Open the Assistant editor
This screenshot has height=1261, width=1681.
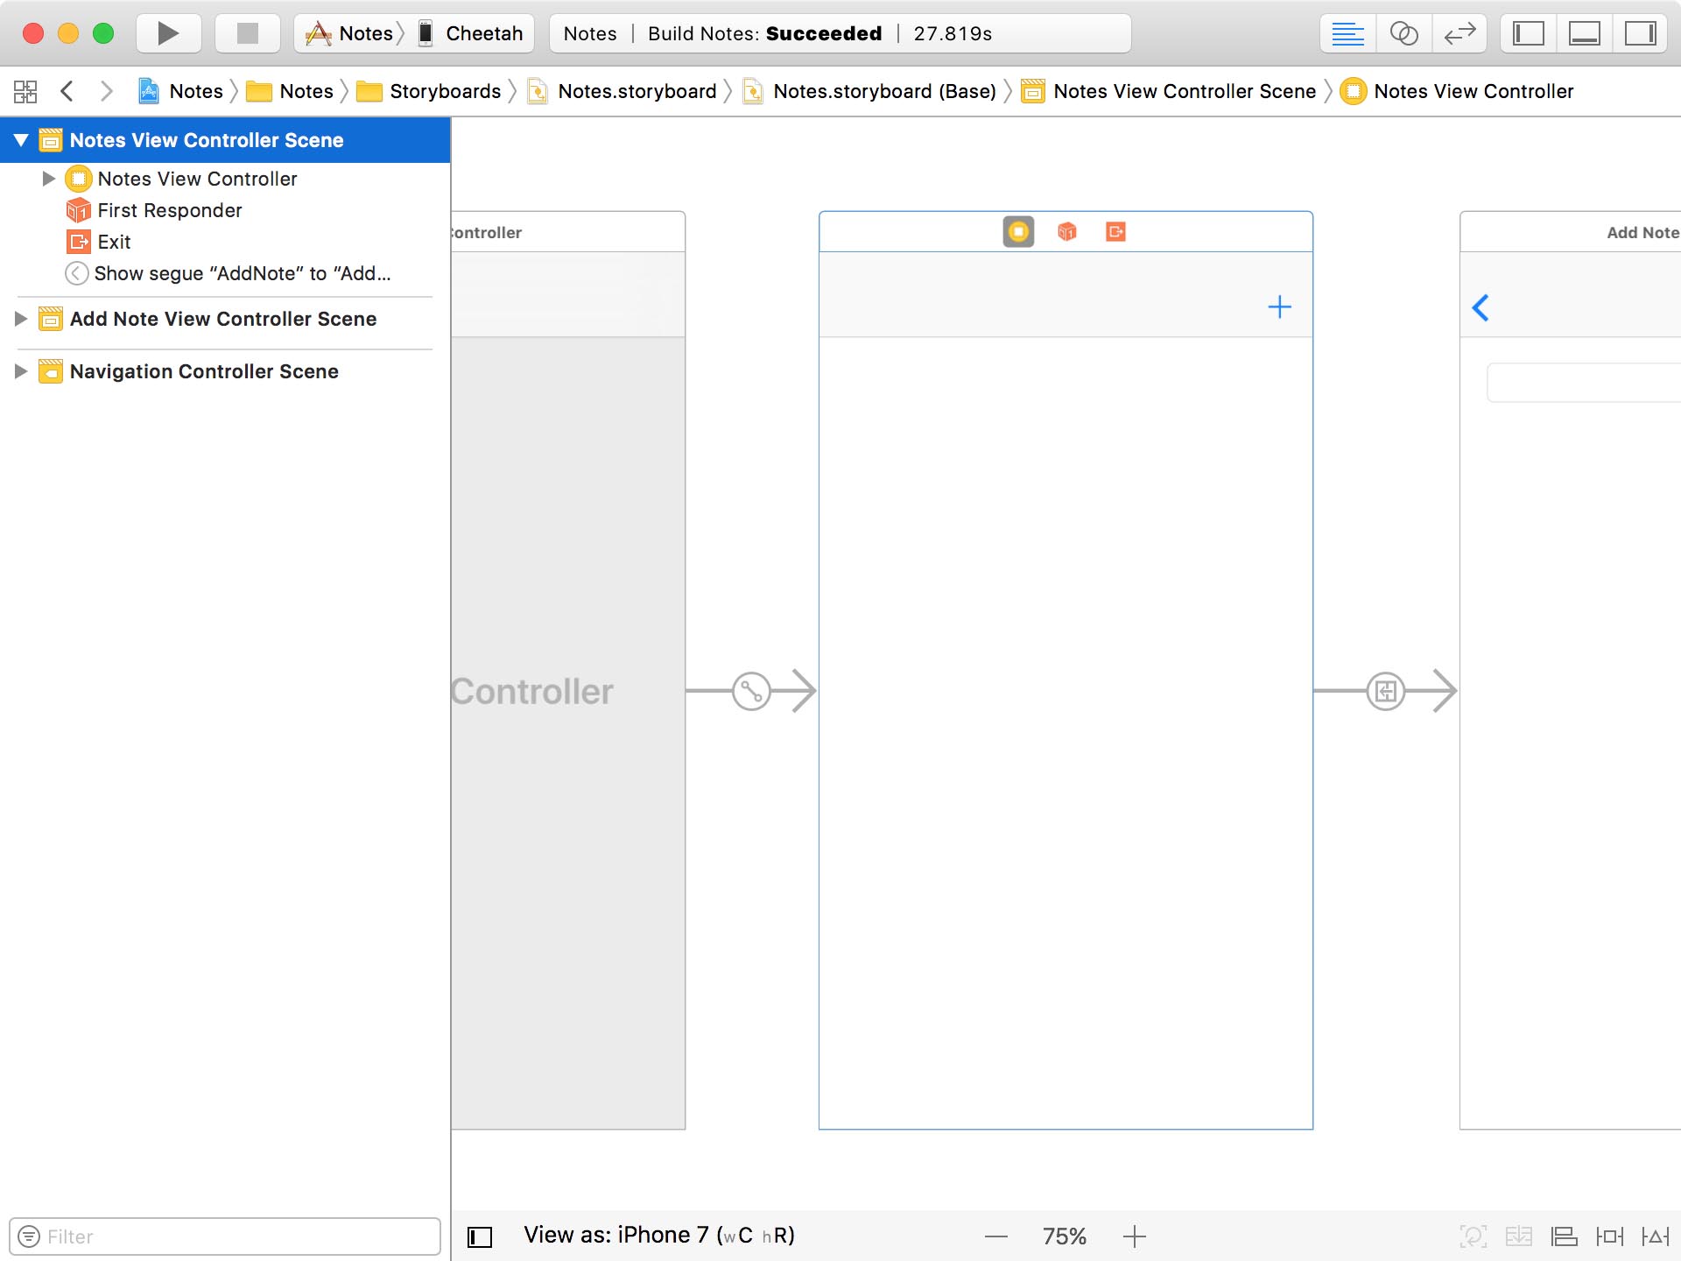pos(1403,33)
